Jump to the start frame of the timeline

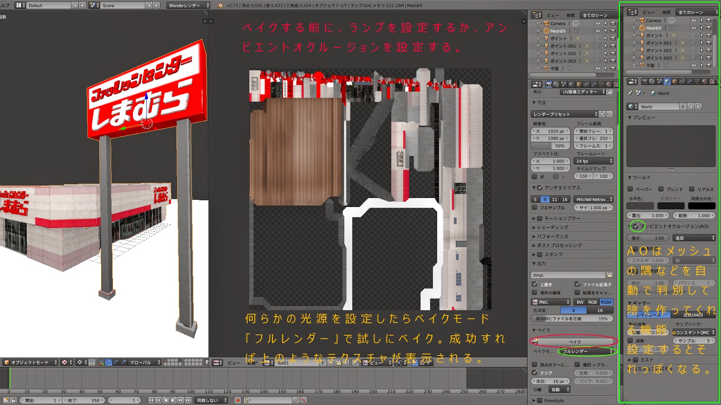(x=151, y=400)
